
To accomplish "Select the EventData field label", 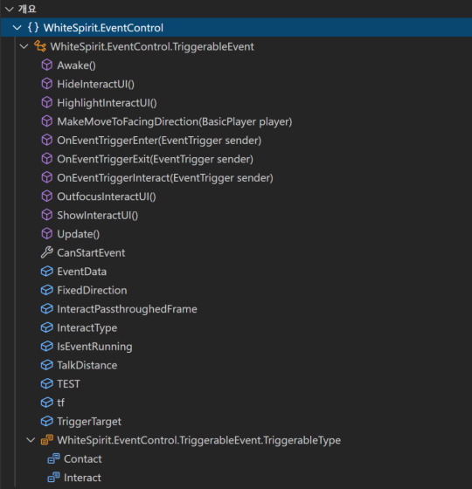I will point(82,272).
